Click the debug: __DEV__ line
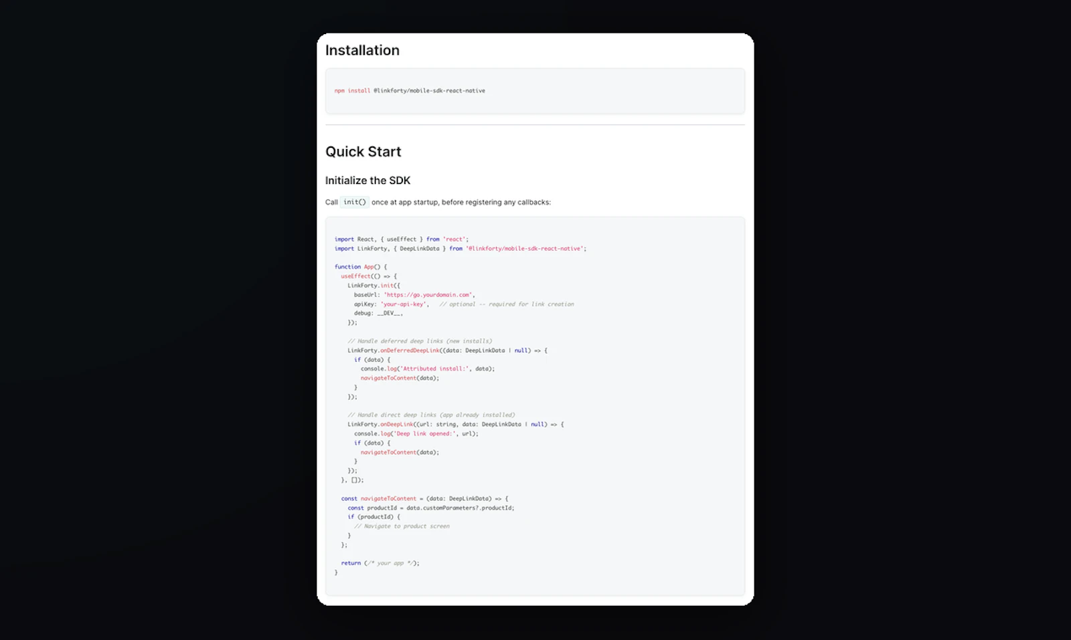The width and height of the screenshot is (1071, 640). (x=378, y=313)
